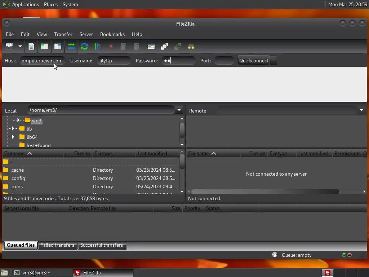Expand the lib tree folder
The width and height of the screenshot is (369, 277).
[x=13, y=129]
